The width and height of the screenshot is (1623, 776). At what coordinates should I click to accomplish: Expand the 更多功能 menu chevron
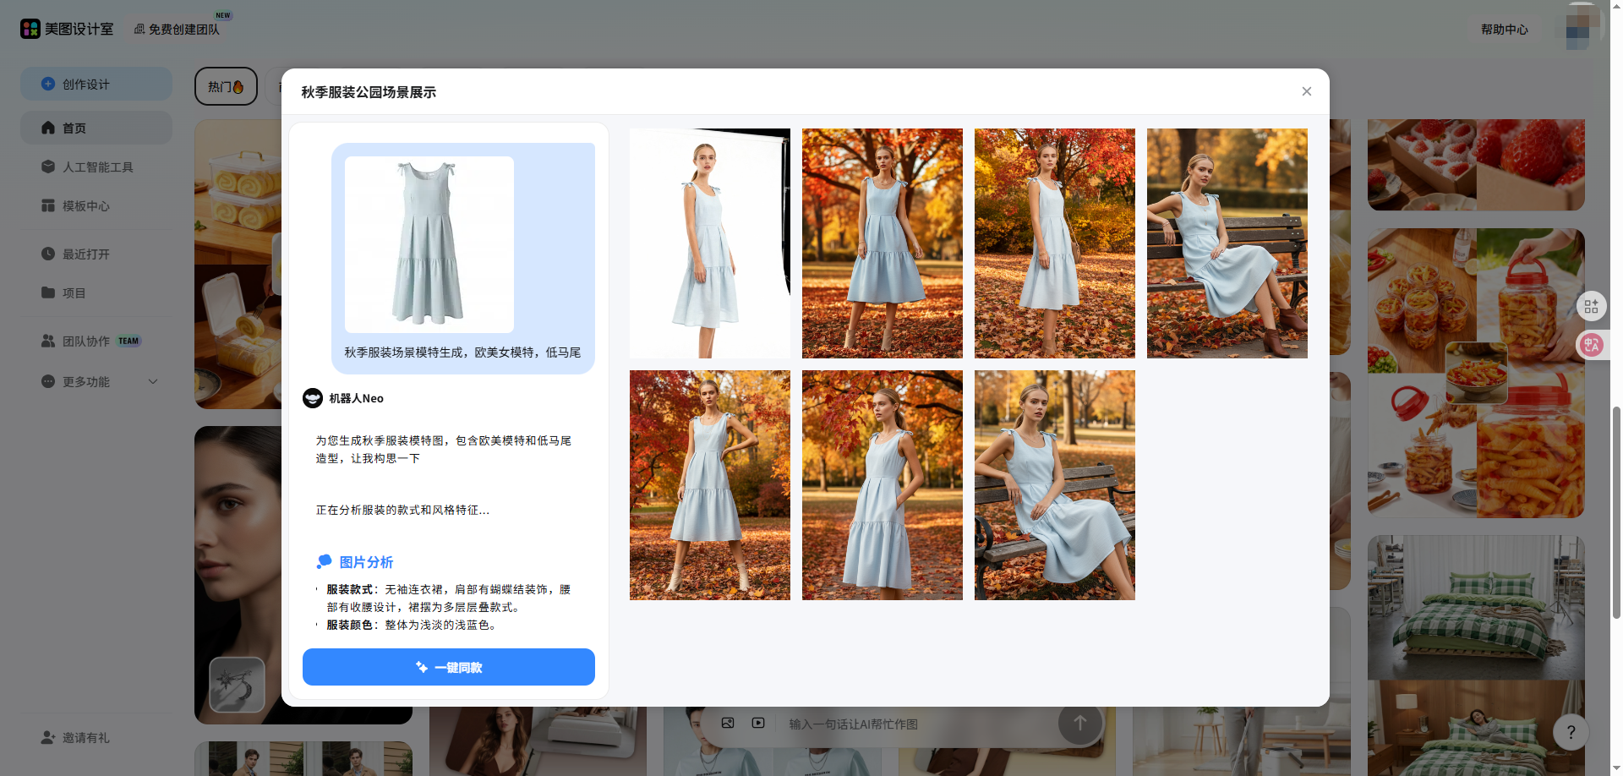pos(153,381)
